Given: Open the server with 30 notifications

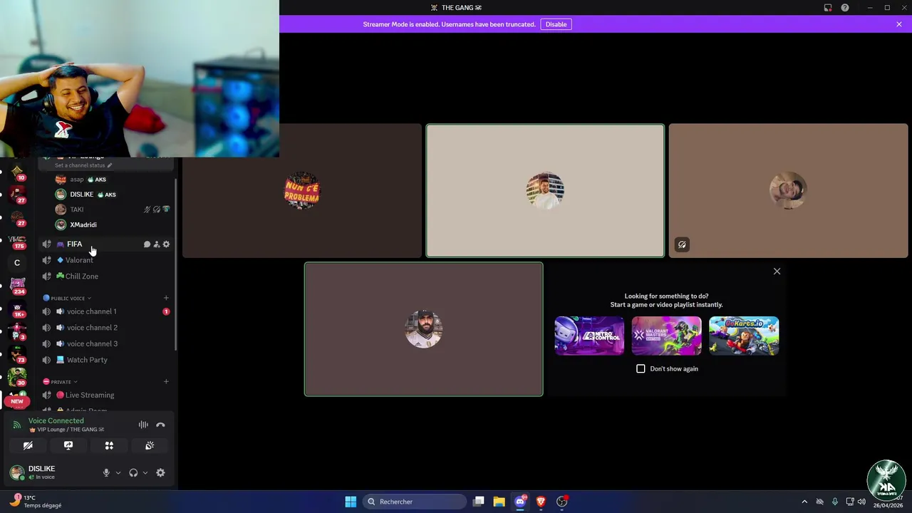Looking at the screenshot, I should click(x=17, y=377).
